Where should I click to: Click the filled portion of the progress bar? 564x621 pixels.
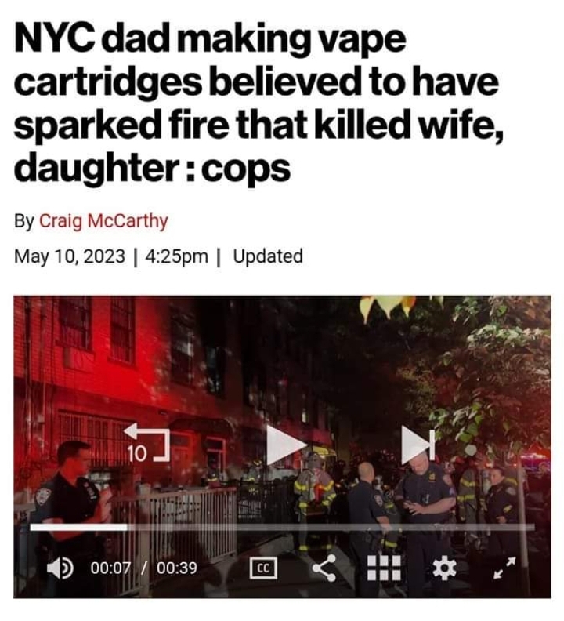click(79, 527)
